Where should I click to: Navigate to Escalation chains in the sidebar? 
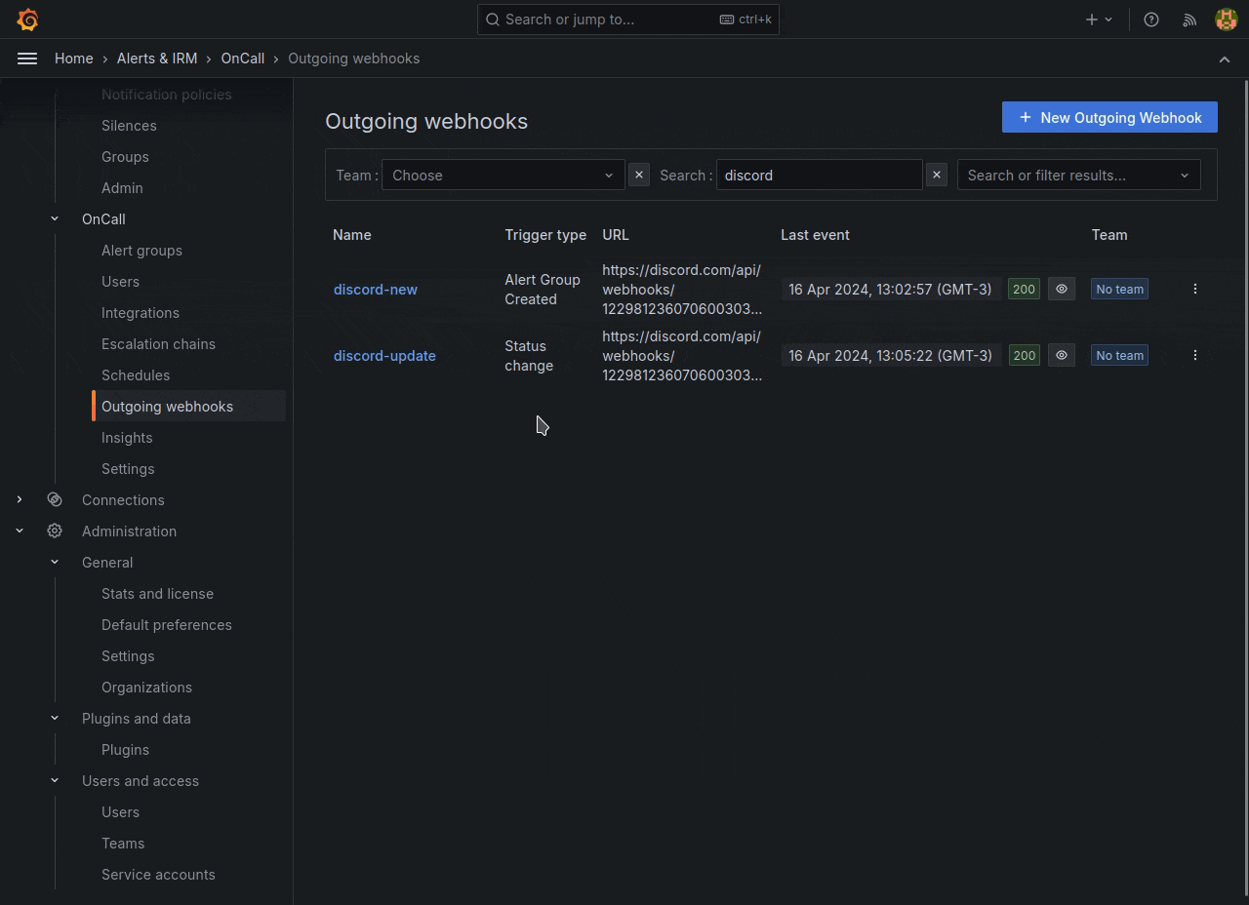[158, 343]
